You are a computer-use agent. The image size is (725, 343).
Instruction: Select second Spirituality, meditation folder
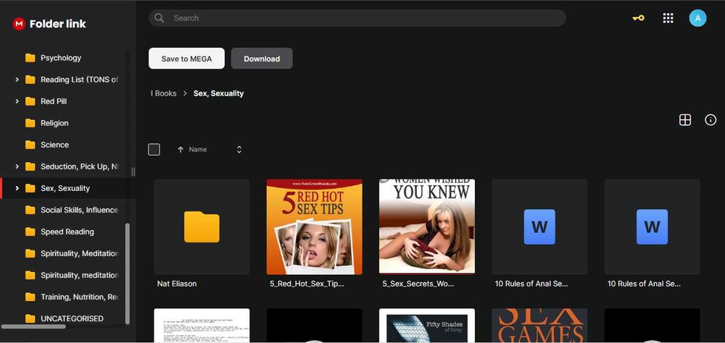click(x=80, y=275)
